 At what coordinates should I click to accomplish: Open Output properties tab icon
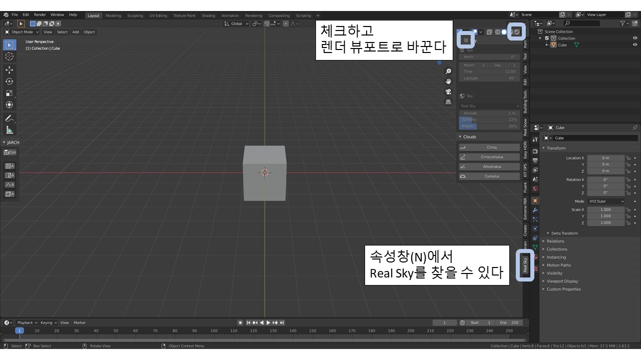click(x=535, y=160)
